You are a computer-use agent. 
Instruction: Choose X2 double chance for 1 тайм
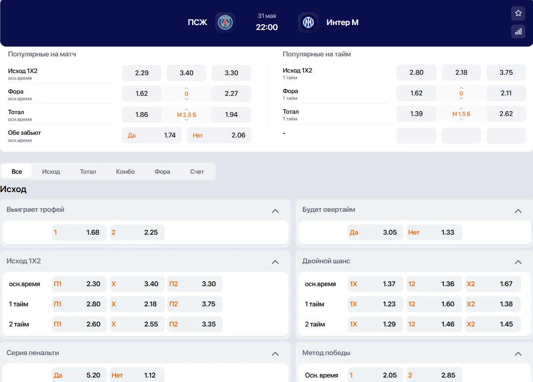tap(492, 304)
